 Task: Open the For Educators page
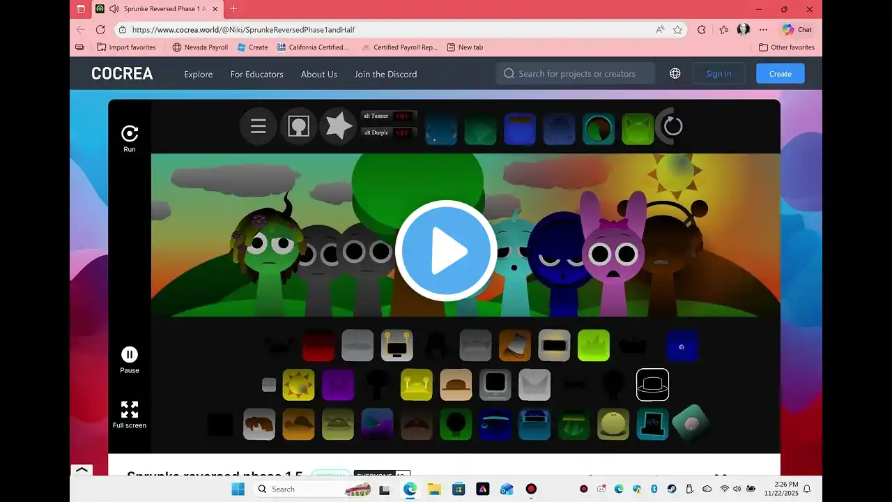click(257, 74)
